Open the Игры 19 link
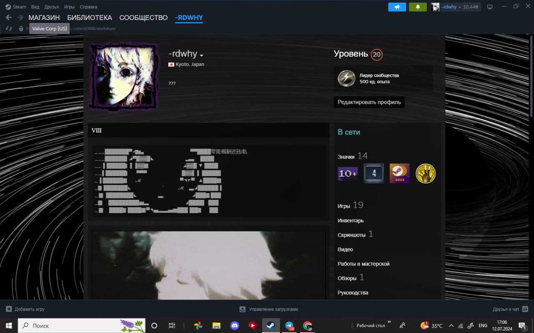Image resolution: width=534 pixels, height=333 pixels. pyautogui.click(x=350, y=205)
